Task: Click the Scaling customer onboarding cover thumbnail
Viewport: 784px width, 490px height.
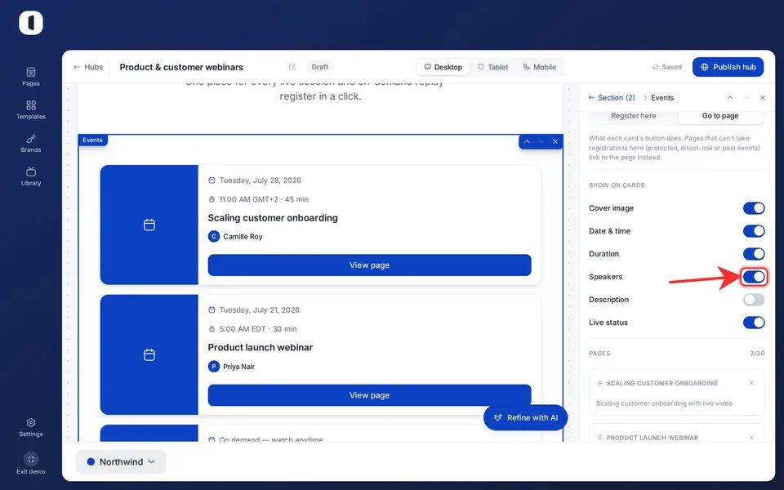Action: point(149,225)
